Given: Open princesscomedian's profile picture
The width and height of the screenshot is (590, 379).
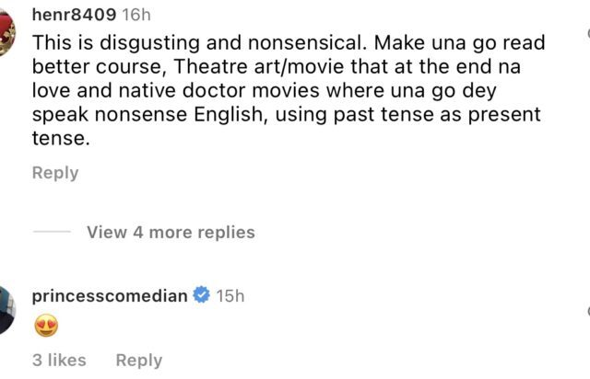Looking at the screenshot, I should click(6, 311).
